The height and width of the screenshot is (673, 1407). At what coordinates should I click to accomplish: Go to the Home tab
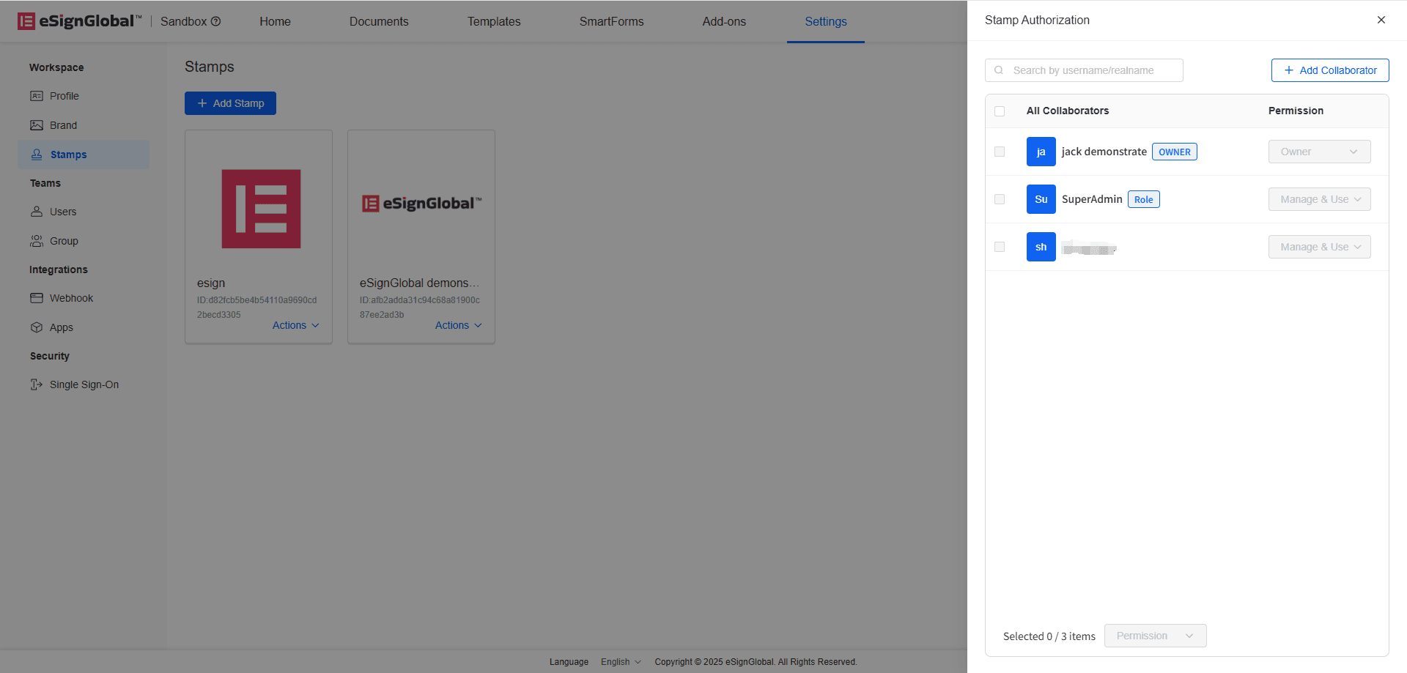click(275, 21)
